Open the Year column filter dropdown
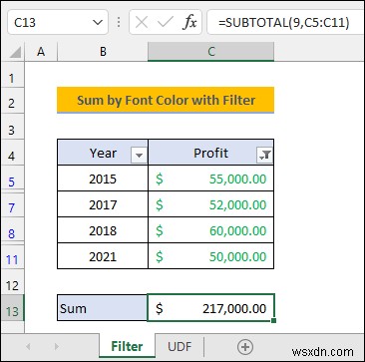Screen dimensions: 365x362 click(139, 156)
